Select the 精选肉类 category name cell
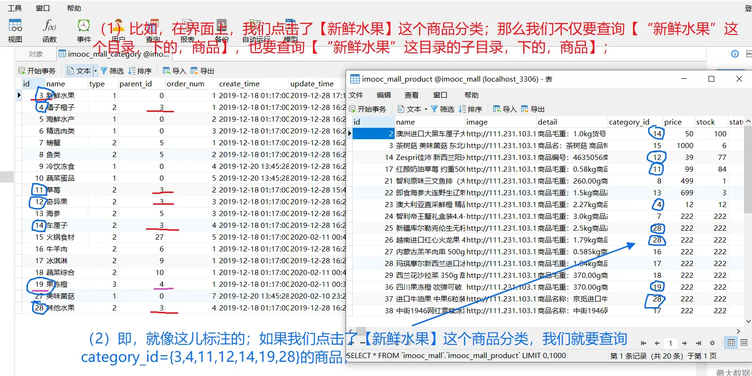 pos(66,131)
